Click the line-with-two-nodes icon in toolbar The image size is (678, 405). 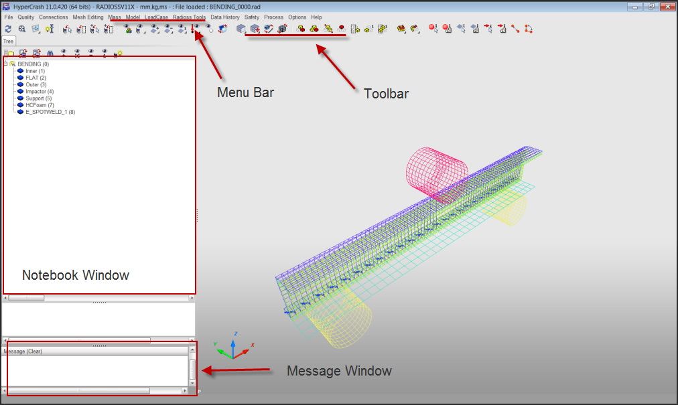coord(515,29)
